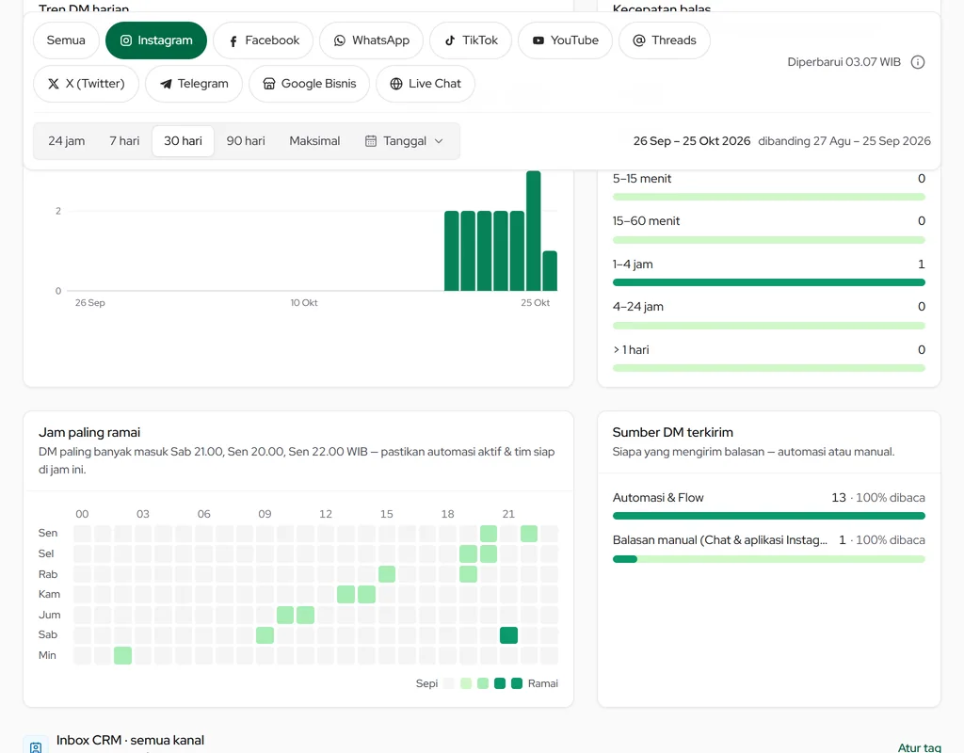Click the Automasi & Flow label

pos(658,498)
